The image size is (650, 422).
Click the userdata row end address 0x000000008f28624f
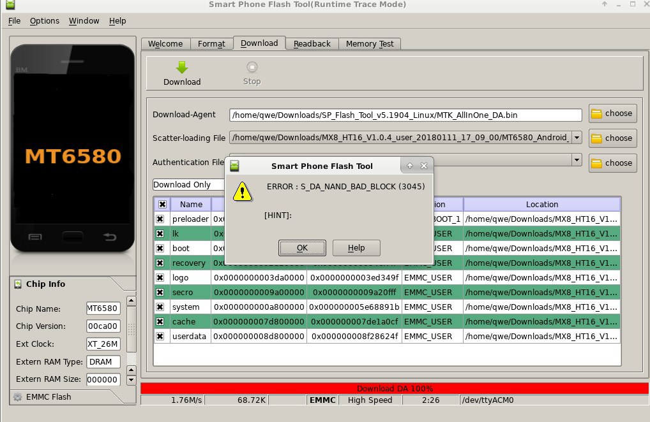point(354,337)
